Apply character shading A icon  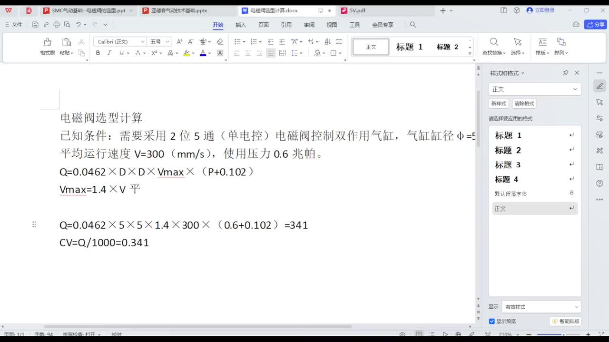[220, 53]
